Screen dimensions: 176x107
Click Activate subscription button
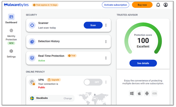click(115, 5)
